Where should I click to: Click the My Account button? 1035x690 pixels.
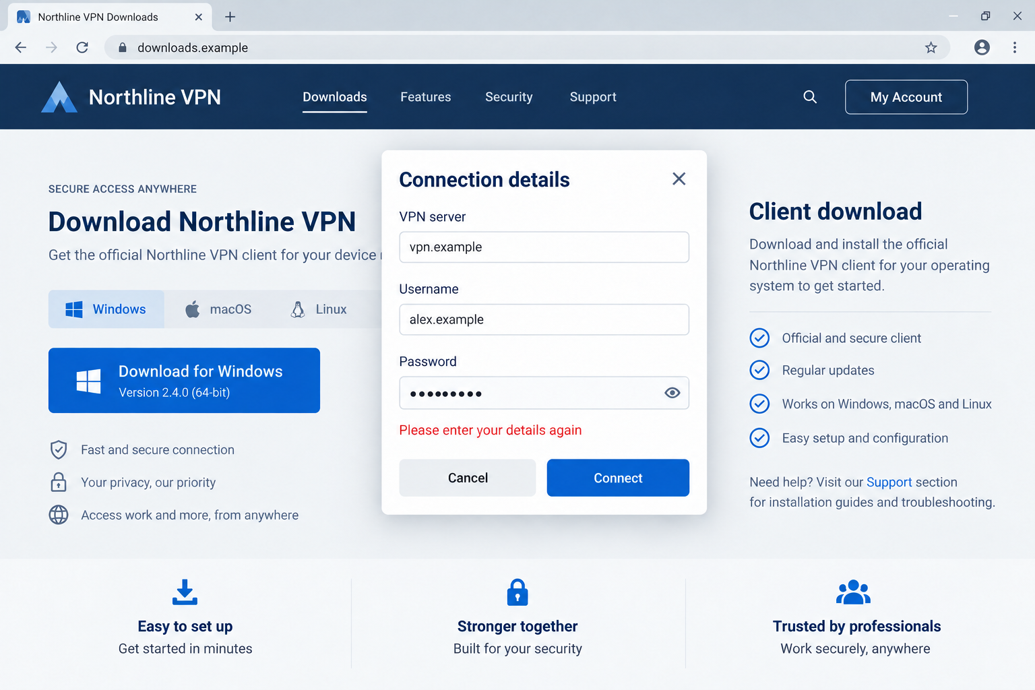(906, 97)
